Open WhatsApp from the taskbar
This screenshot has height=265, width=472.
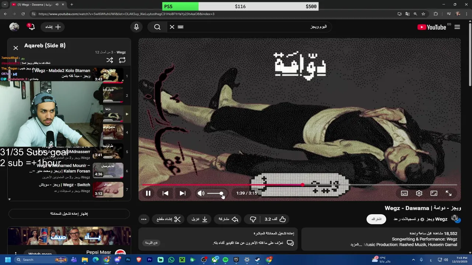(171, 260)
